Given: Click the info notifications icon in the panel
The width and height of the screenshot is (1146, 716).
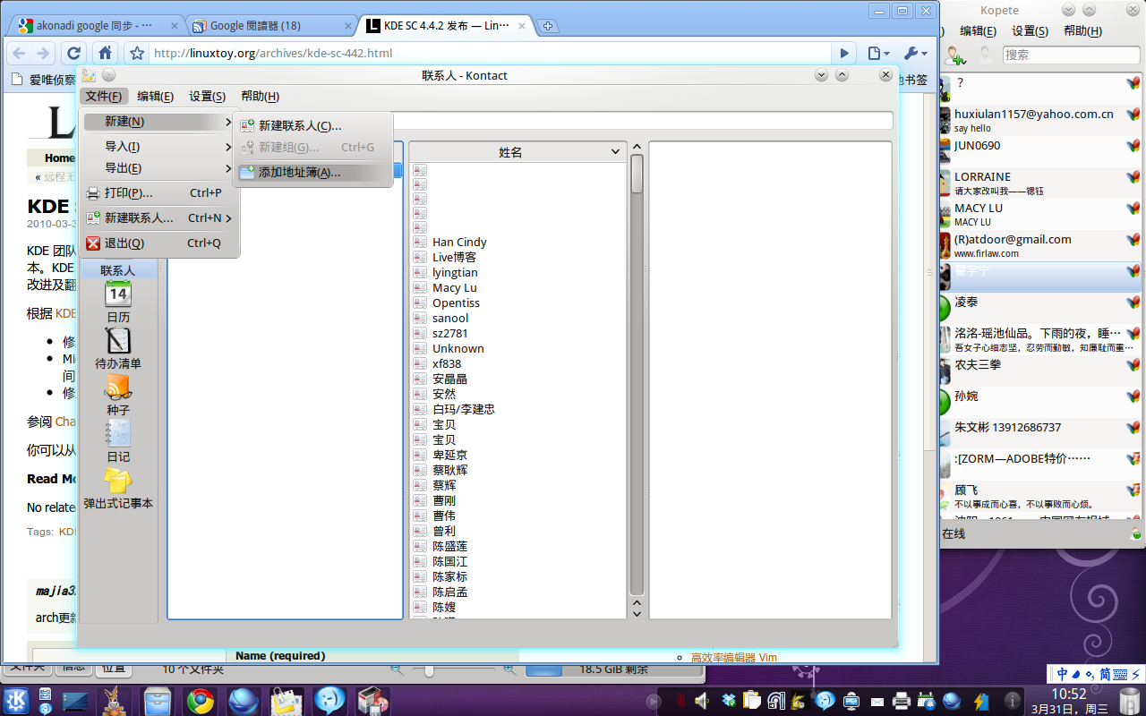Looking at the screenshot, I should click(1013, 701).
